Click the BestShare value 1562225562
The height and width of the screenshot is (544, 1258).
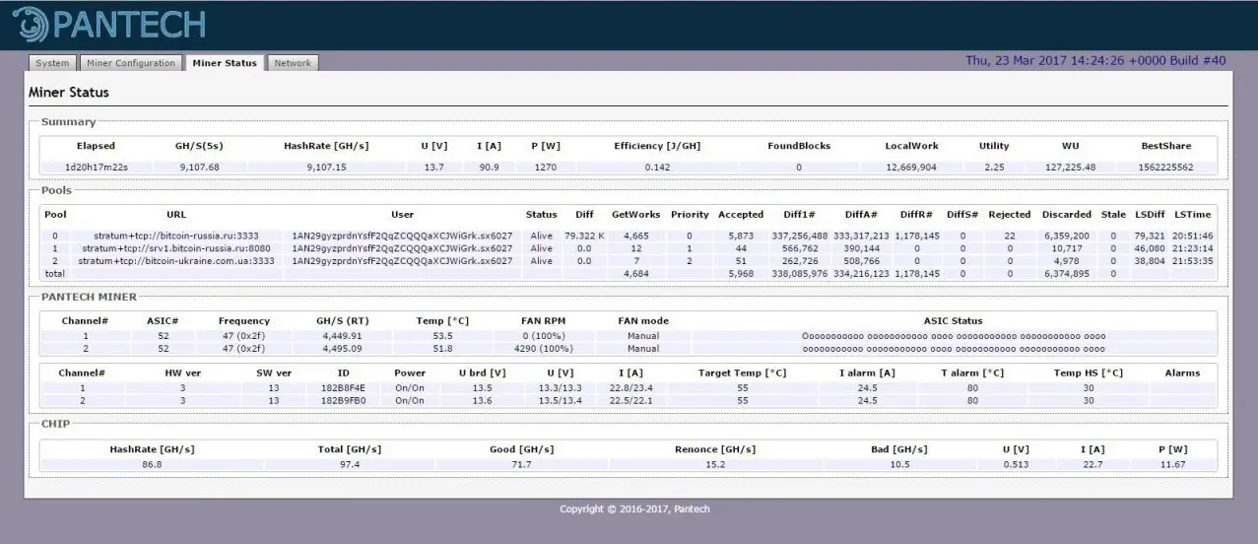(x=1165, y=168)
